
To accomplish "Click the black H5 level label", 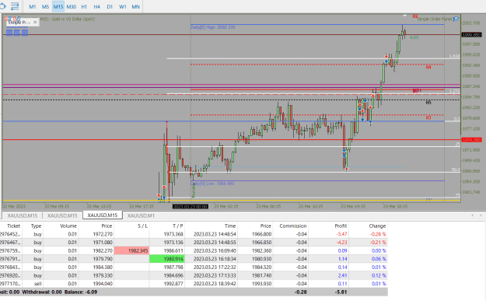I will (428, 103).
